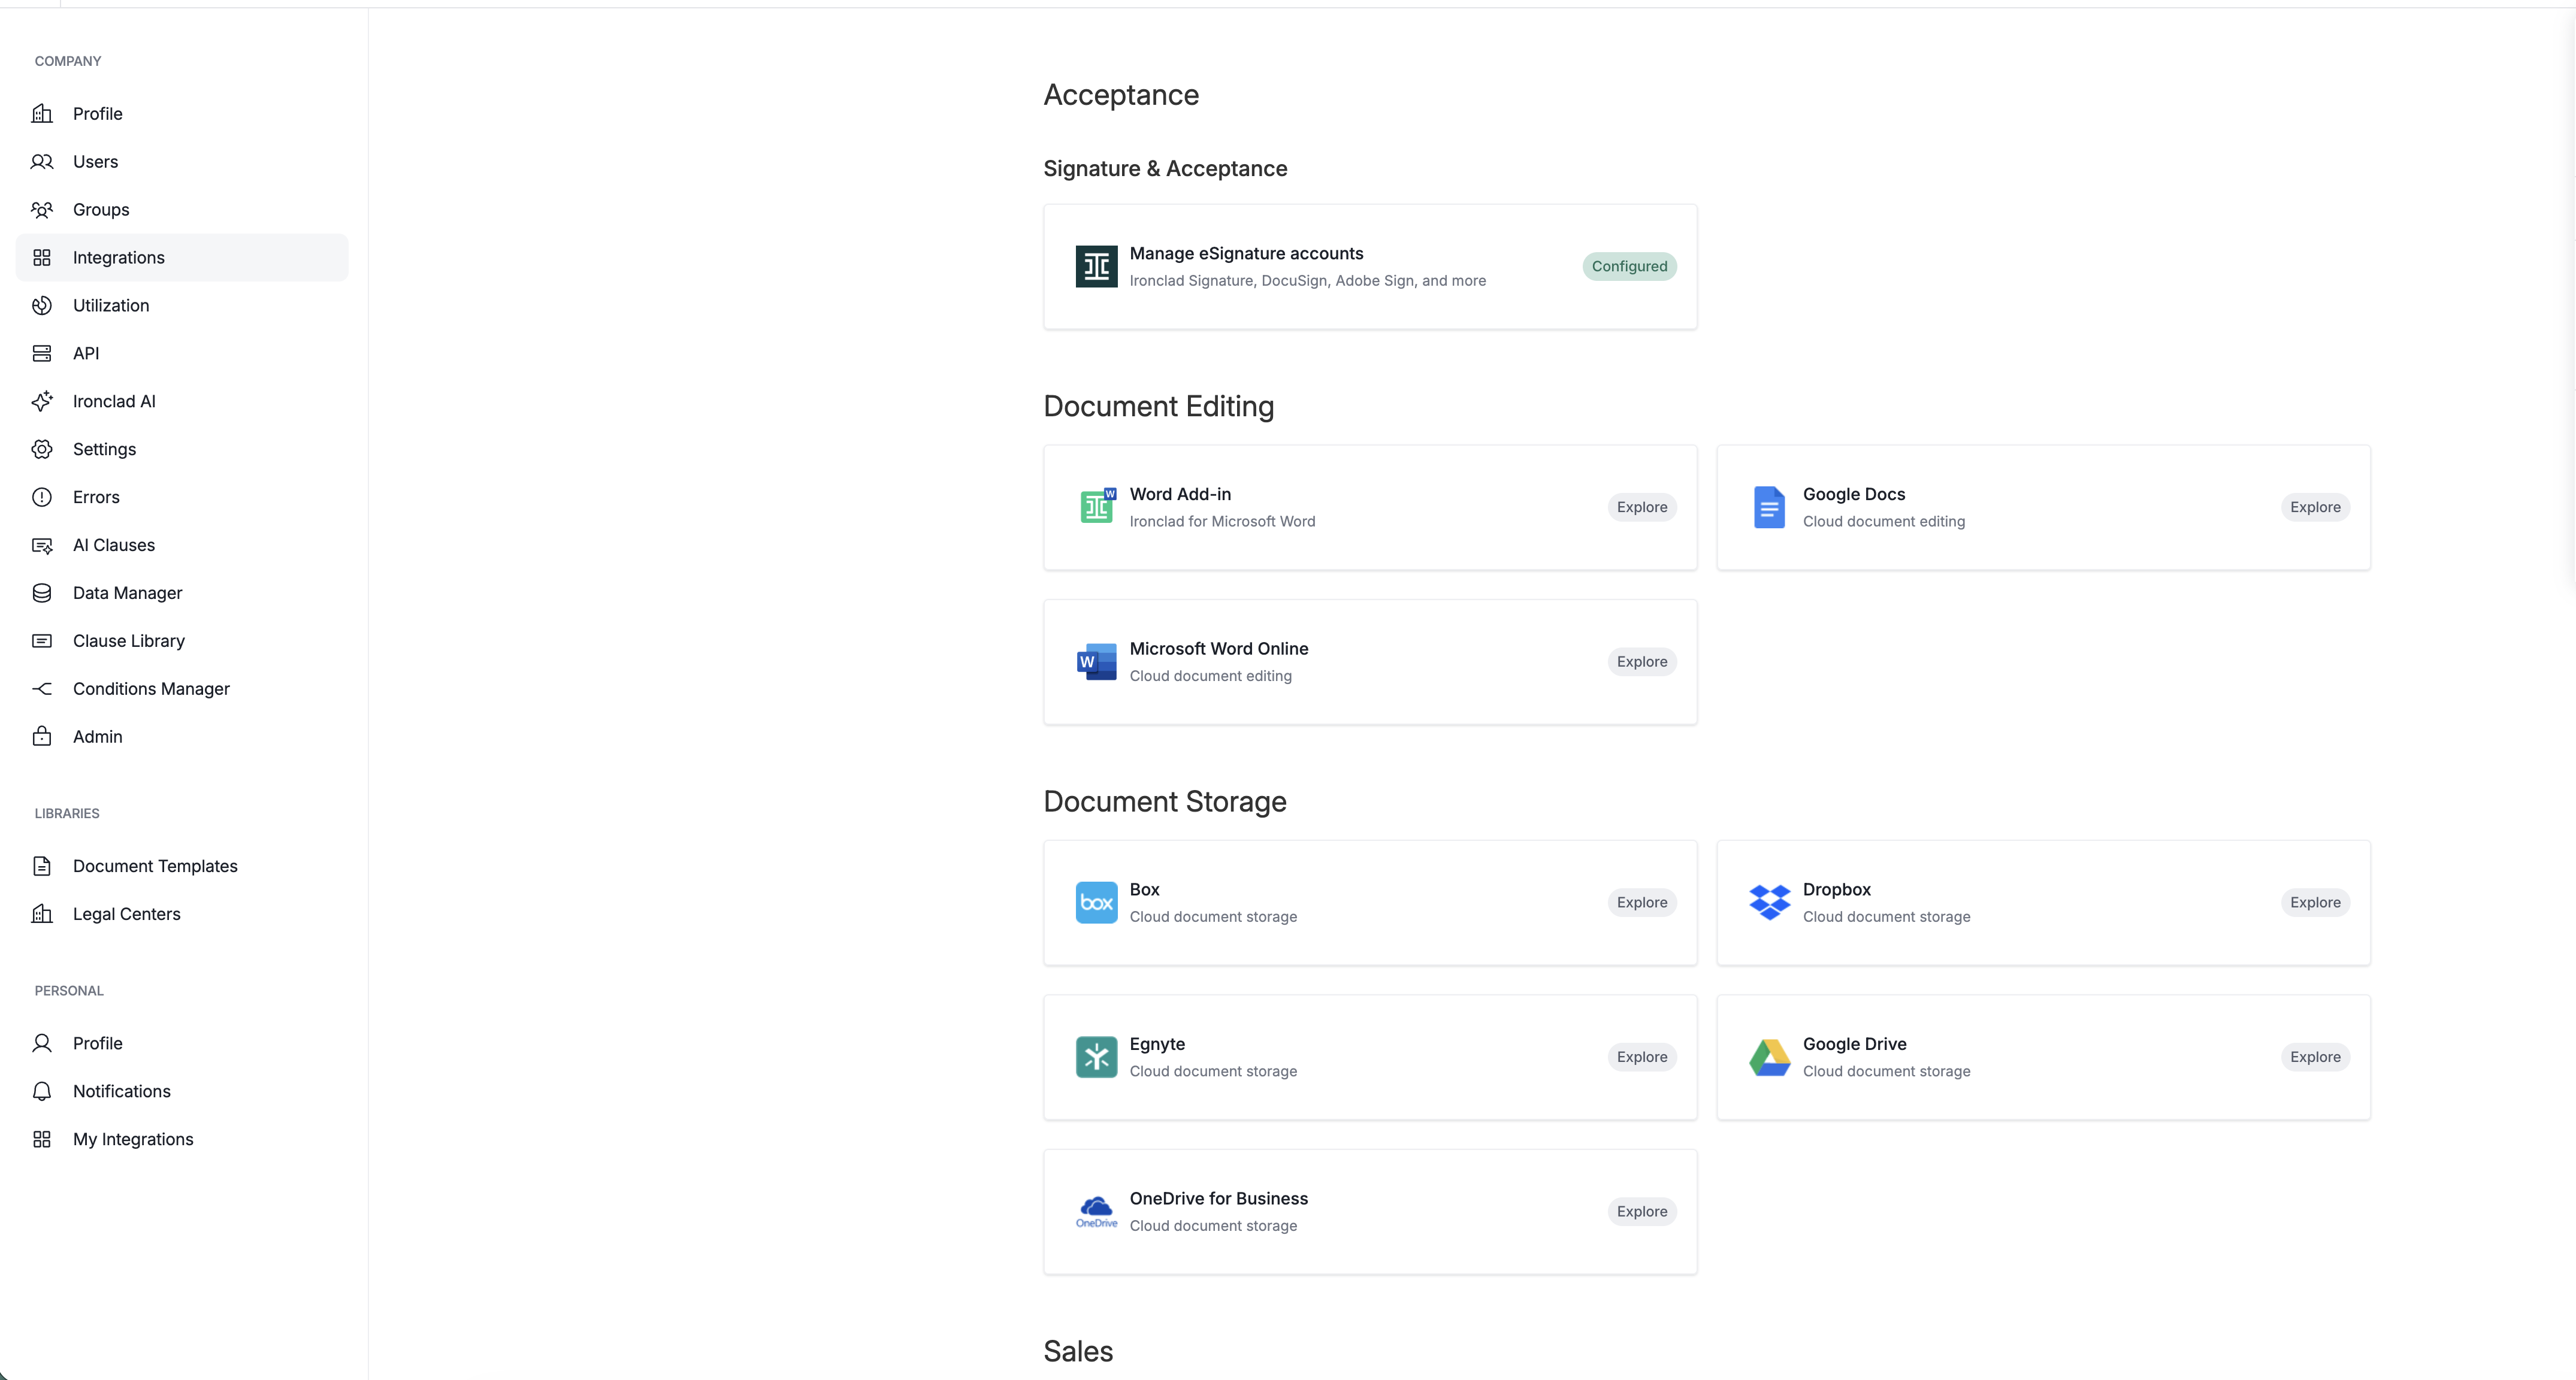The height and width of the screenshot is (1380, 2576).
Task: Click the Conditions Manager branch icon
Action: point(42,689)
